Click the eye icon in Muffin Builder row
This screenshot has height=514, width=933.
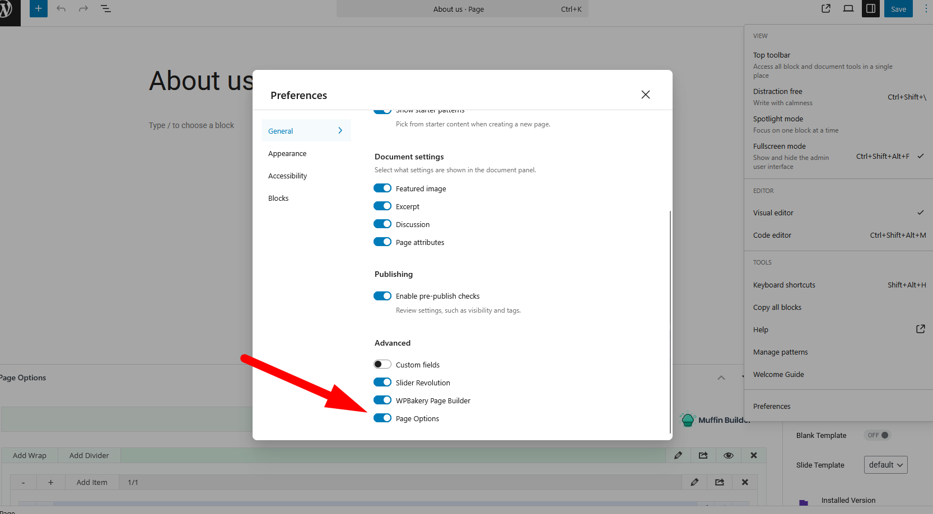(728, 455)
